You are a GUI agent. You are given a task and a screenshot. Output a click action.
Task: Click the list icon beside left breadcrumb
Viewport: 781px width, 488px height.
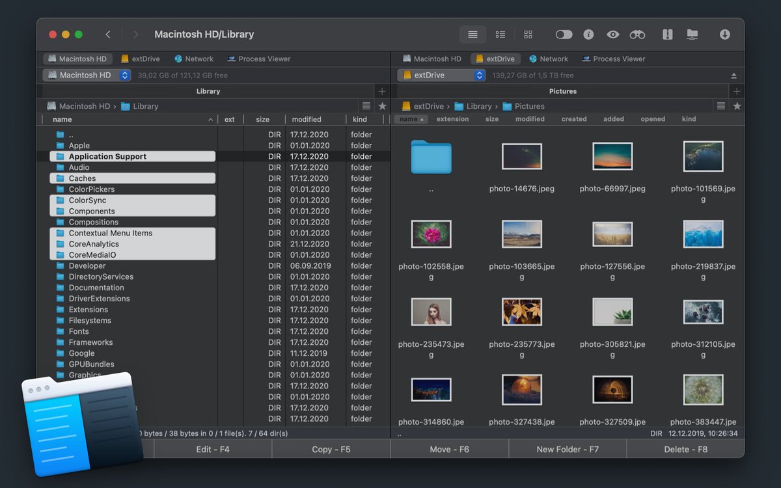[366, 105]
